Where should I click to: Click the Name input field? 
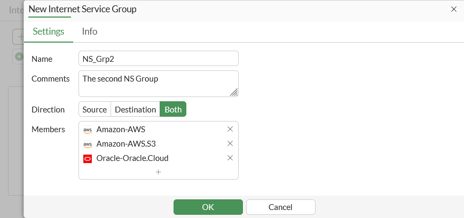(158, 59)
